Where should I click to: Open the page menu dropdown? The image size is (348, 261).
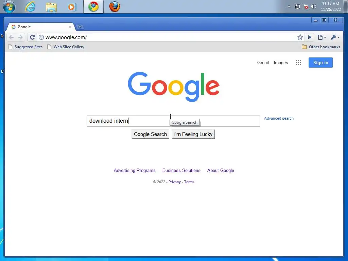tap(322, 37)
